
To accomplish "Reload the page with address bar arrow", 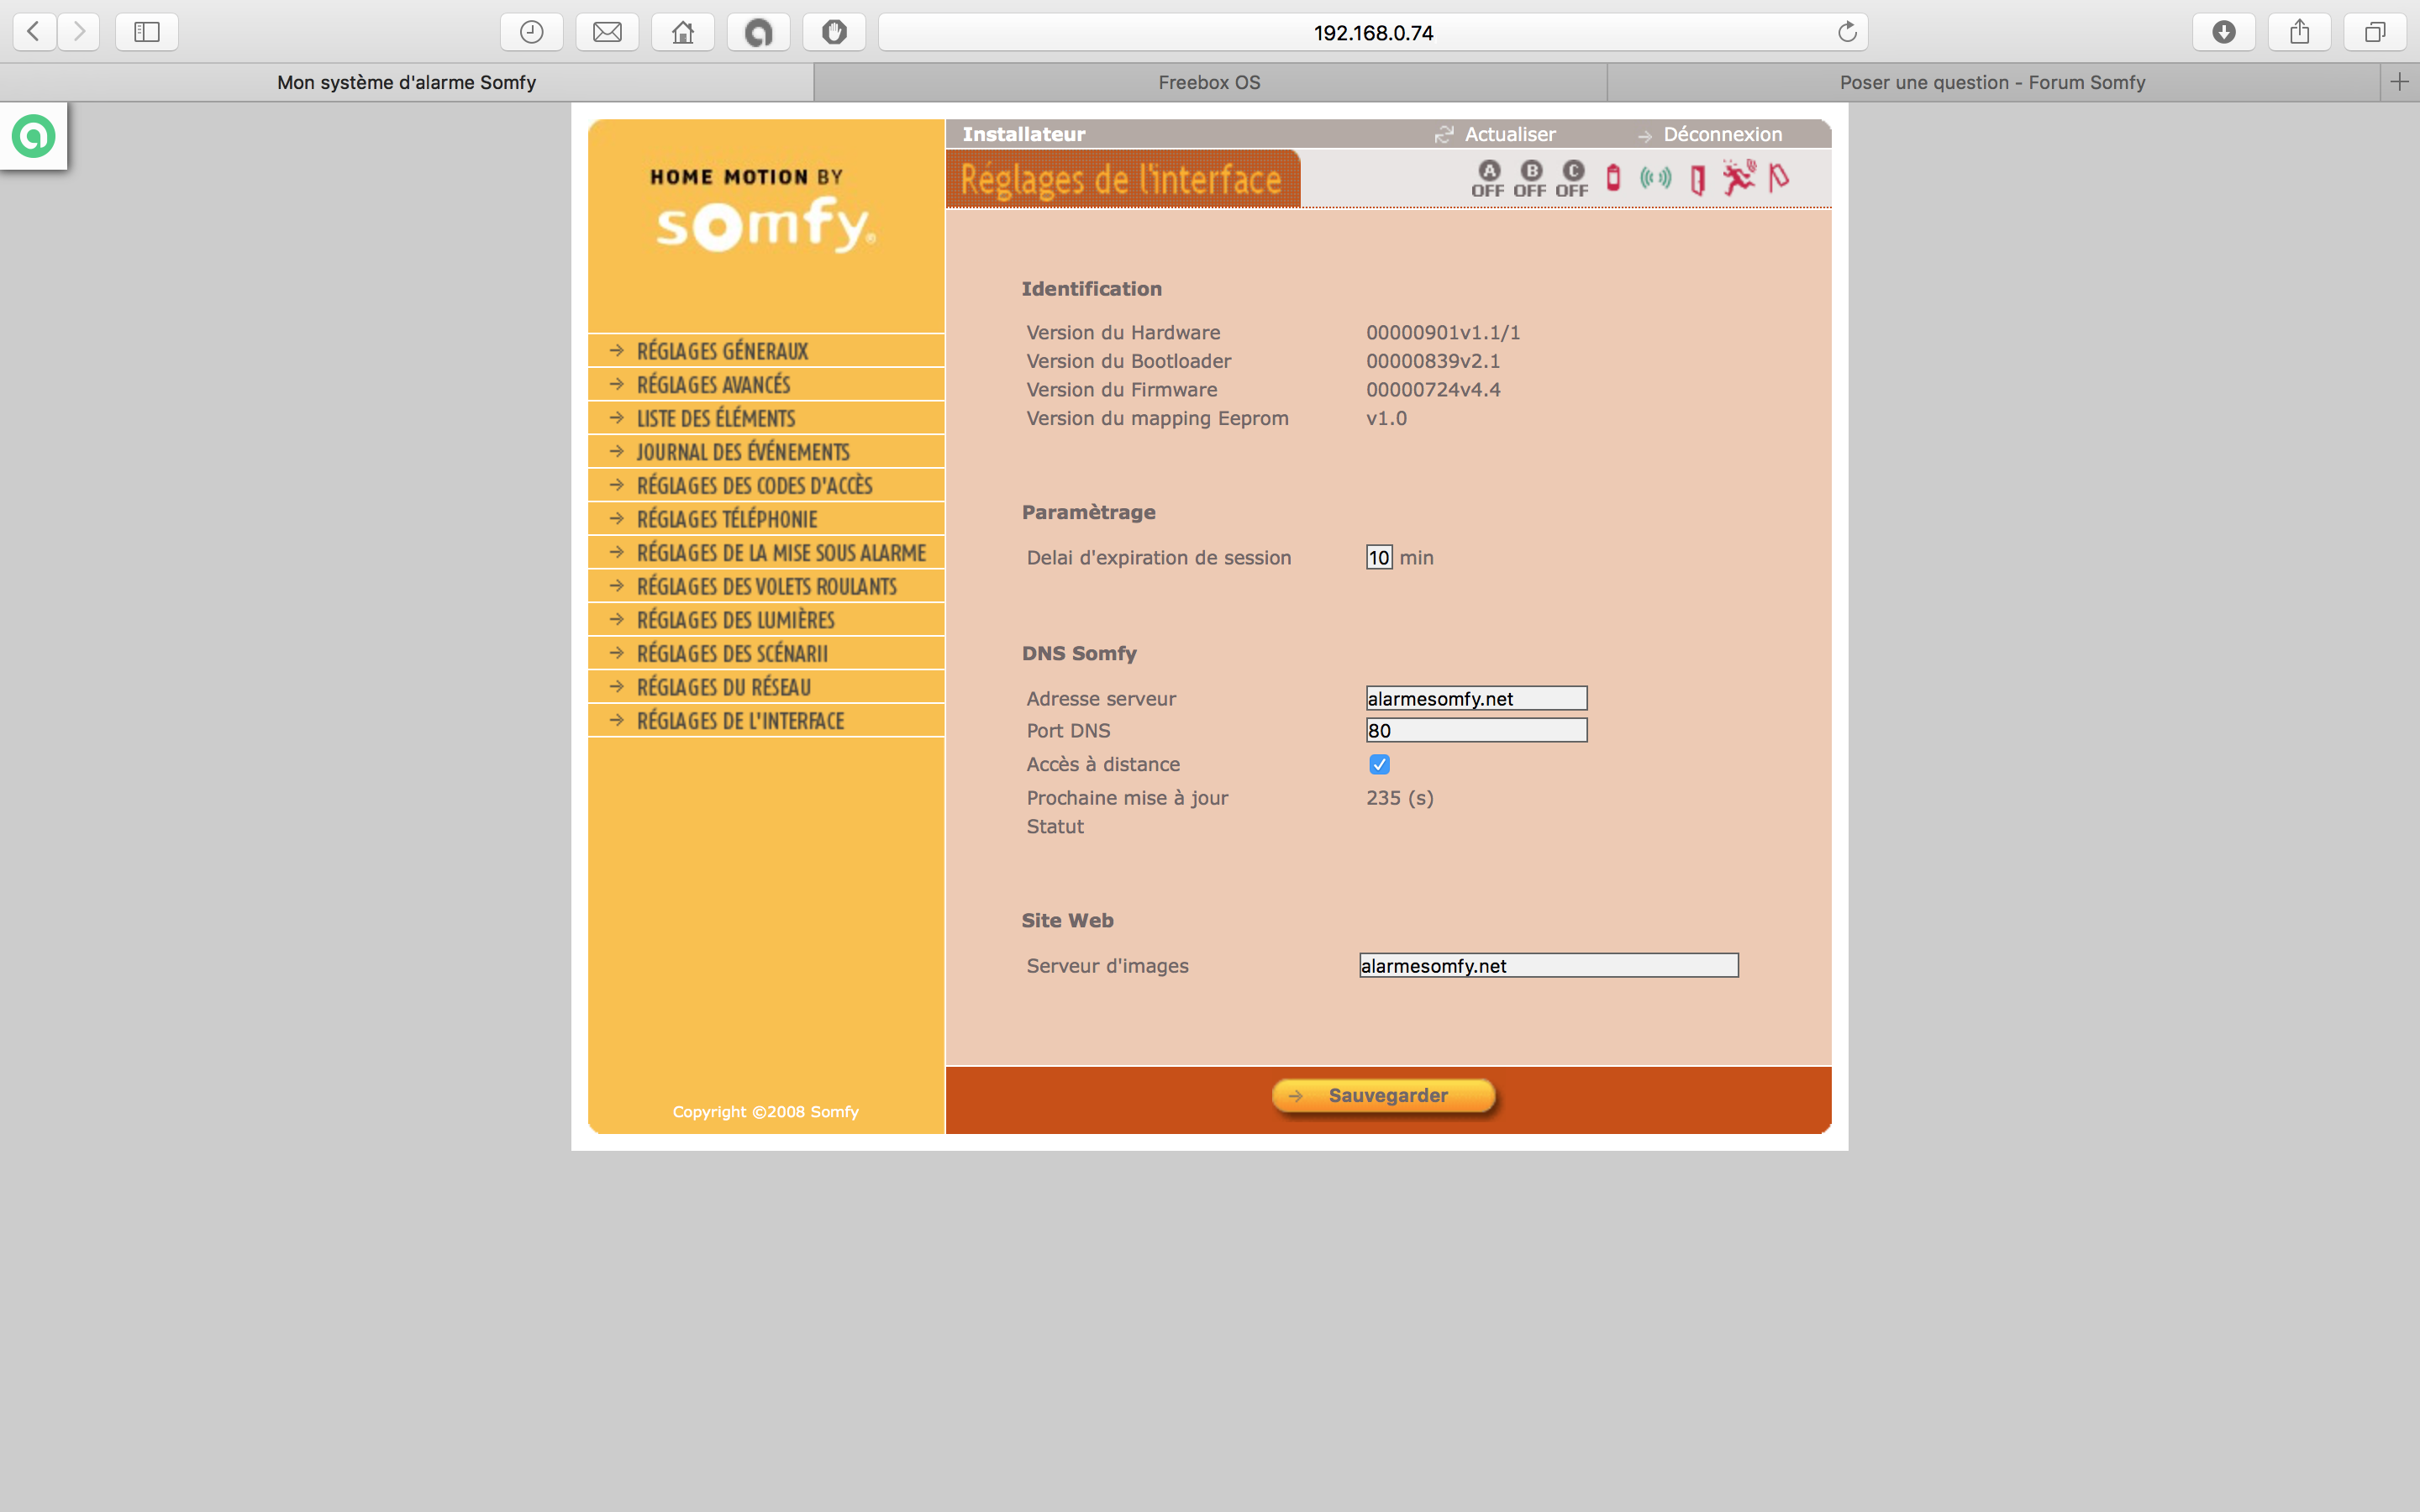I will tap(1847, 32).
